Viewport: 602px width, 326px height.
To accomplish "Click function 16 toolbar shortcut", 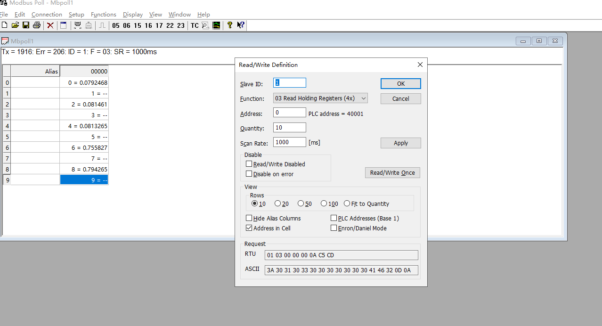I will [x=148, y=25].
